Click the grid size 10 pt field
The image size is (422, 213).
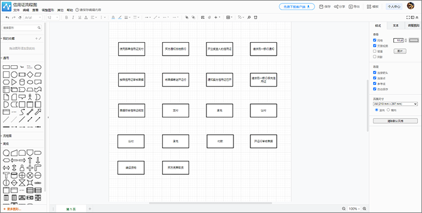398,40
